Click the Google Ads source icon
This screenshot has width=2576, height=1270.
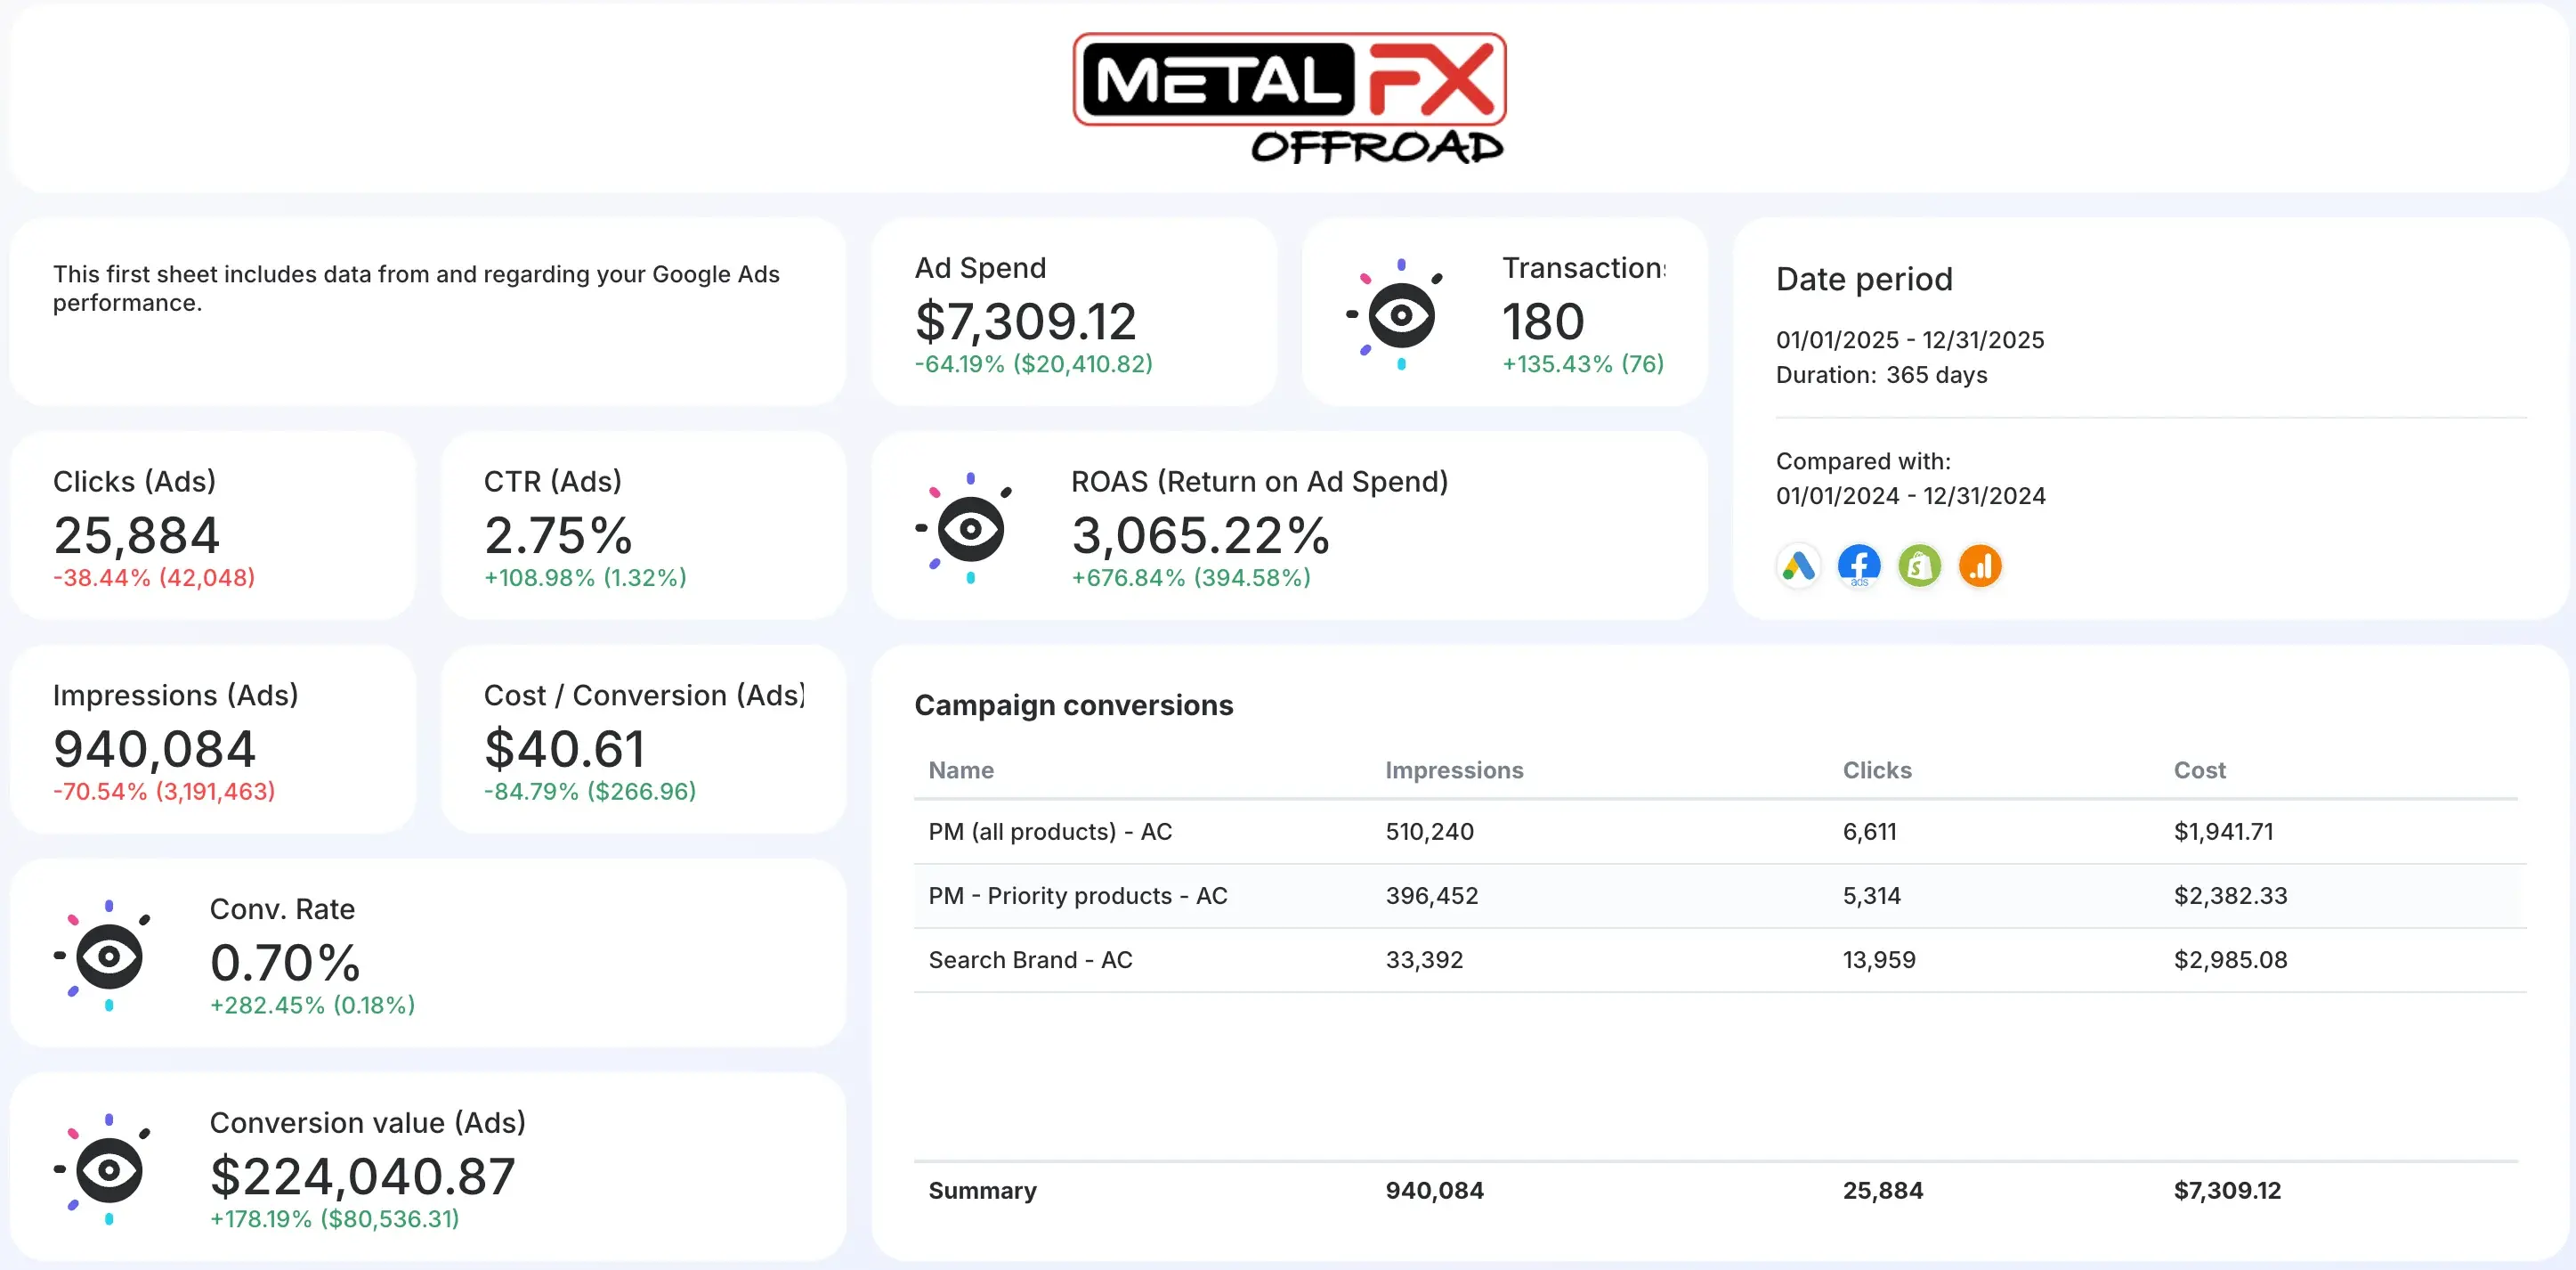1798,566
